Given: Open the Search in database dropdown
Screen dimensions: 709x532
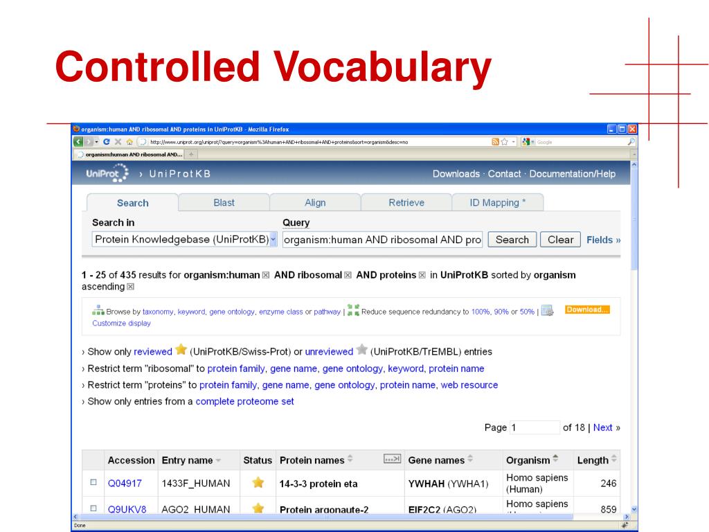Looking at the screenshot, I should click(x=273, y=239).
